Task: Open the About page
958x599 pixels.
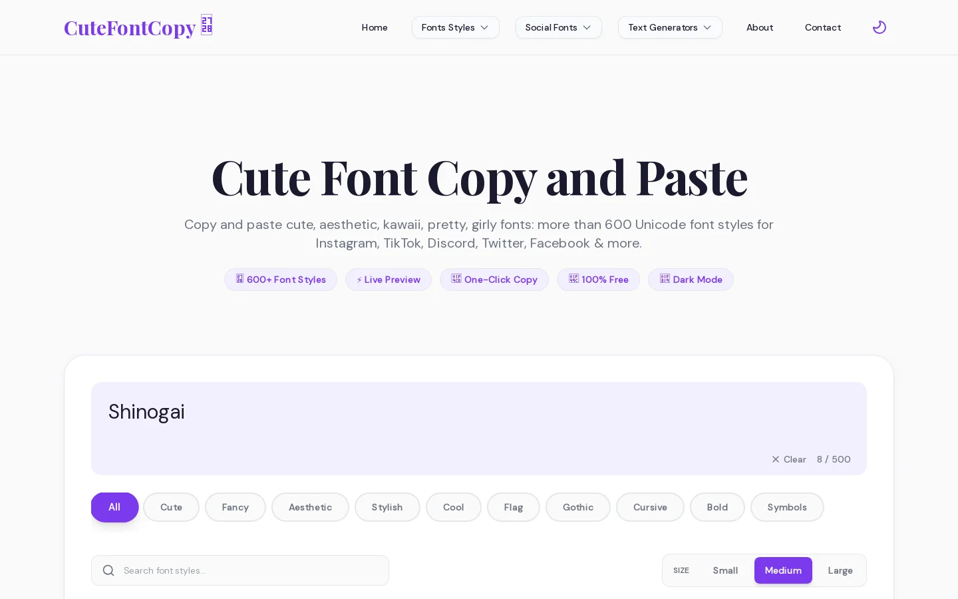Action: coord(760,27)
